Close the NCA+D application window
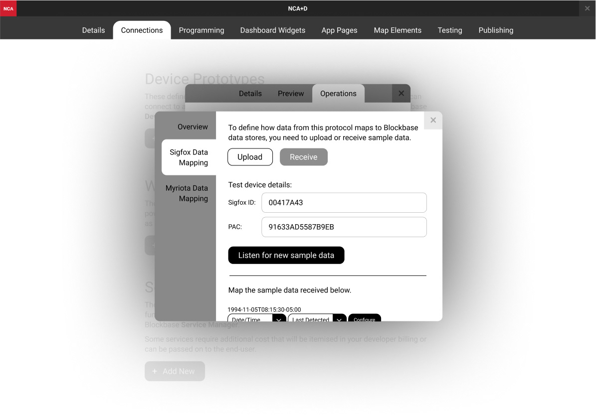Image resolution: width=596 pixels, height=416 pixels. click(x=587, y=8)
